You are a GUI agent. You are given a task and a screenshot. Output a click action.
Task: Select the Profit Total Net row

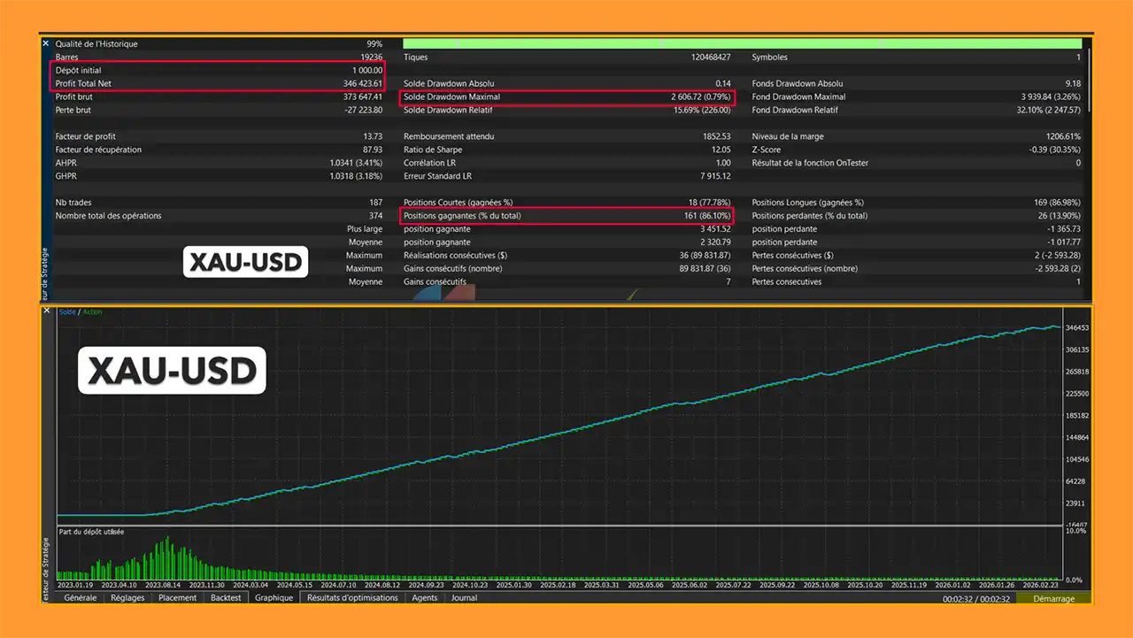pyautogui.click(x=218, y=84)
